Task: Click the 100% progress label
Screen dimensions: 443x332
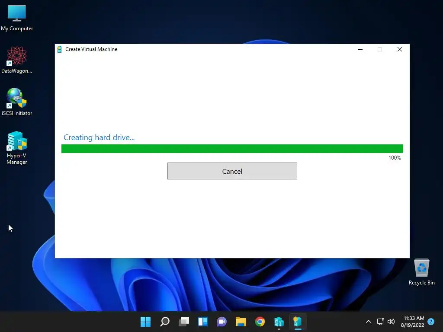Action: click(x=395, y=158)
